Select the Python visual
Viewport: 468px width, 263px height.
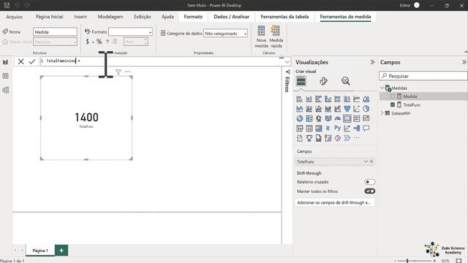click(x=337, y=129)
